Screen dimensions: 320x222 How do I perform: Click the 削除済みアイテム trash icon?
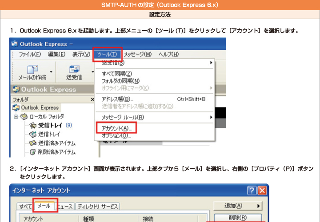click(x=32, y=152)
